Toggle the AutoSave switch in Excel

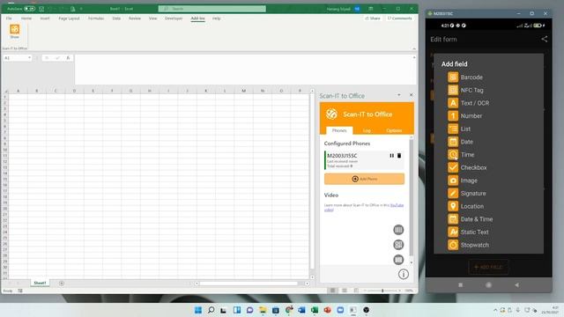[x=29, y=9]
